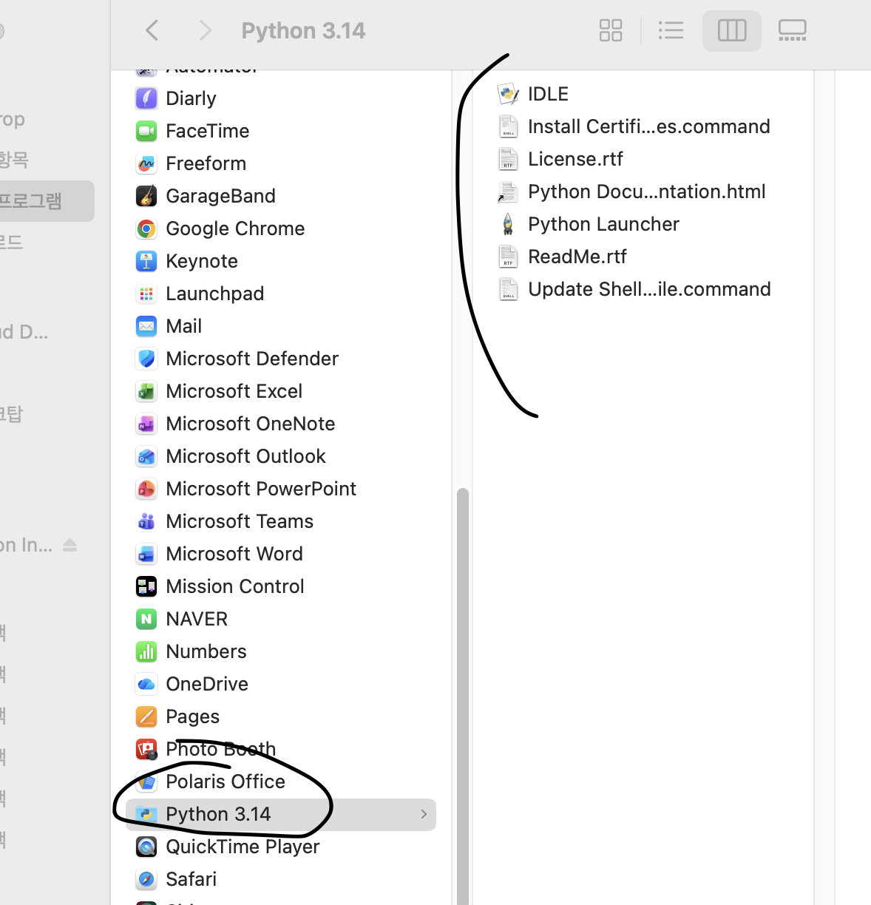This screenshot has width=871, height=905.
Task: Select Microsoft PowerPoint name text
Action: point(261,489)
